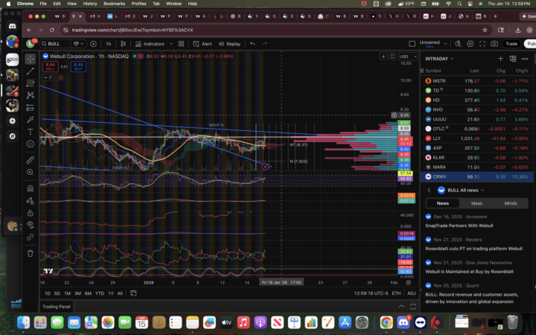The image size is (536, 335).
Task: Open 'SnapTrade Partners With Webull' news
Action: [x=459, y=226]
